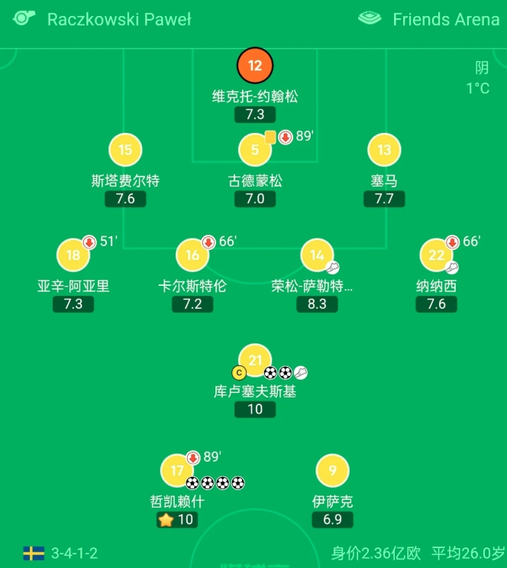Viewport: 507px width, 568px height.
Task: Tap substitution arrow at 51' on player 18
Action: [x=89, y=242]
